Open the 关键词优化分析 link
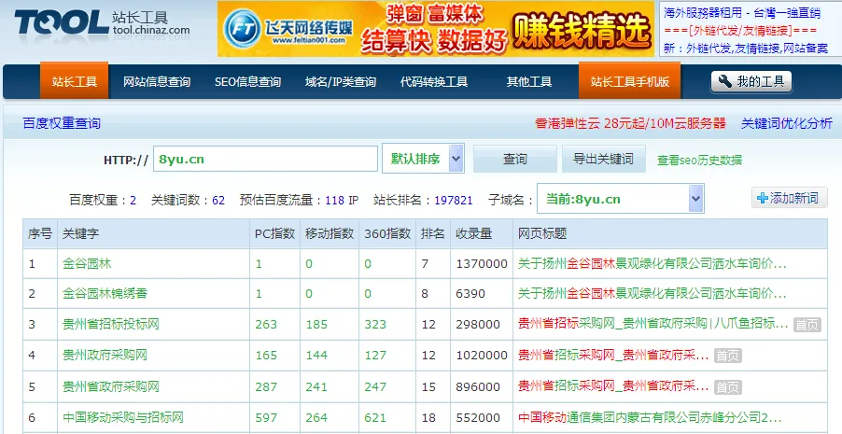 click(x=787, y=123)
